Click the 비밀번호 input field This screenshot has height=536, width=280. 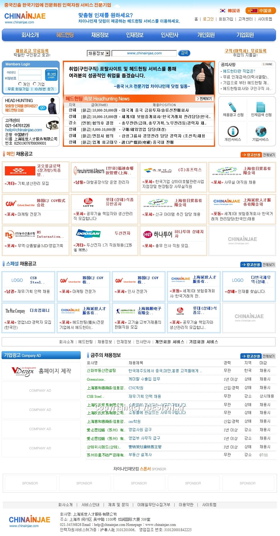pyautogui.click(x=30, y=78)
